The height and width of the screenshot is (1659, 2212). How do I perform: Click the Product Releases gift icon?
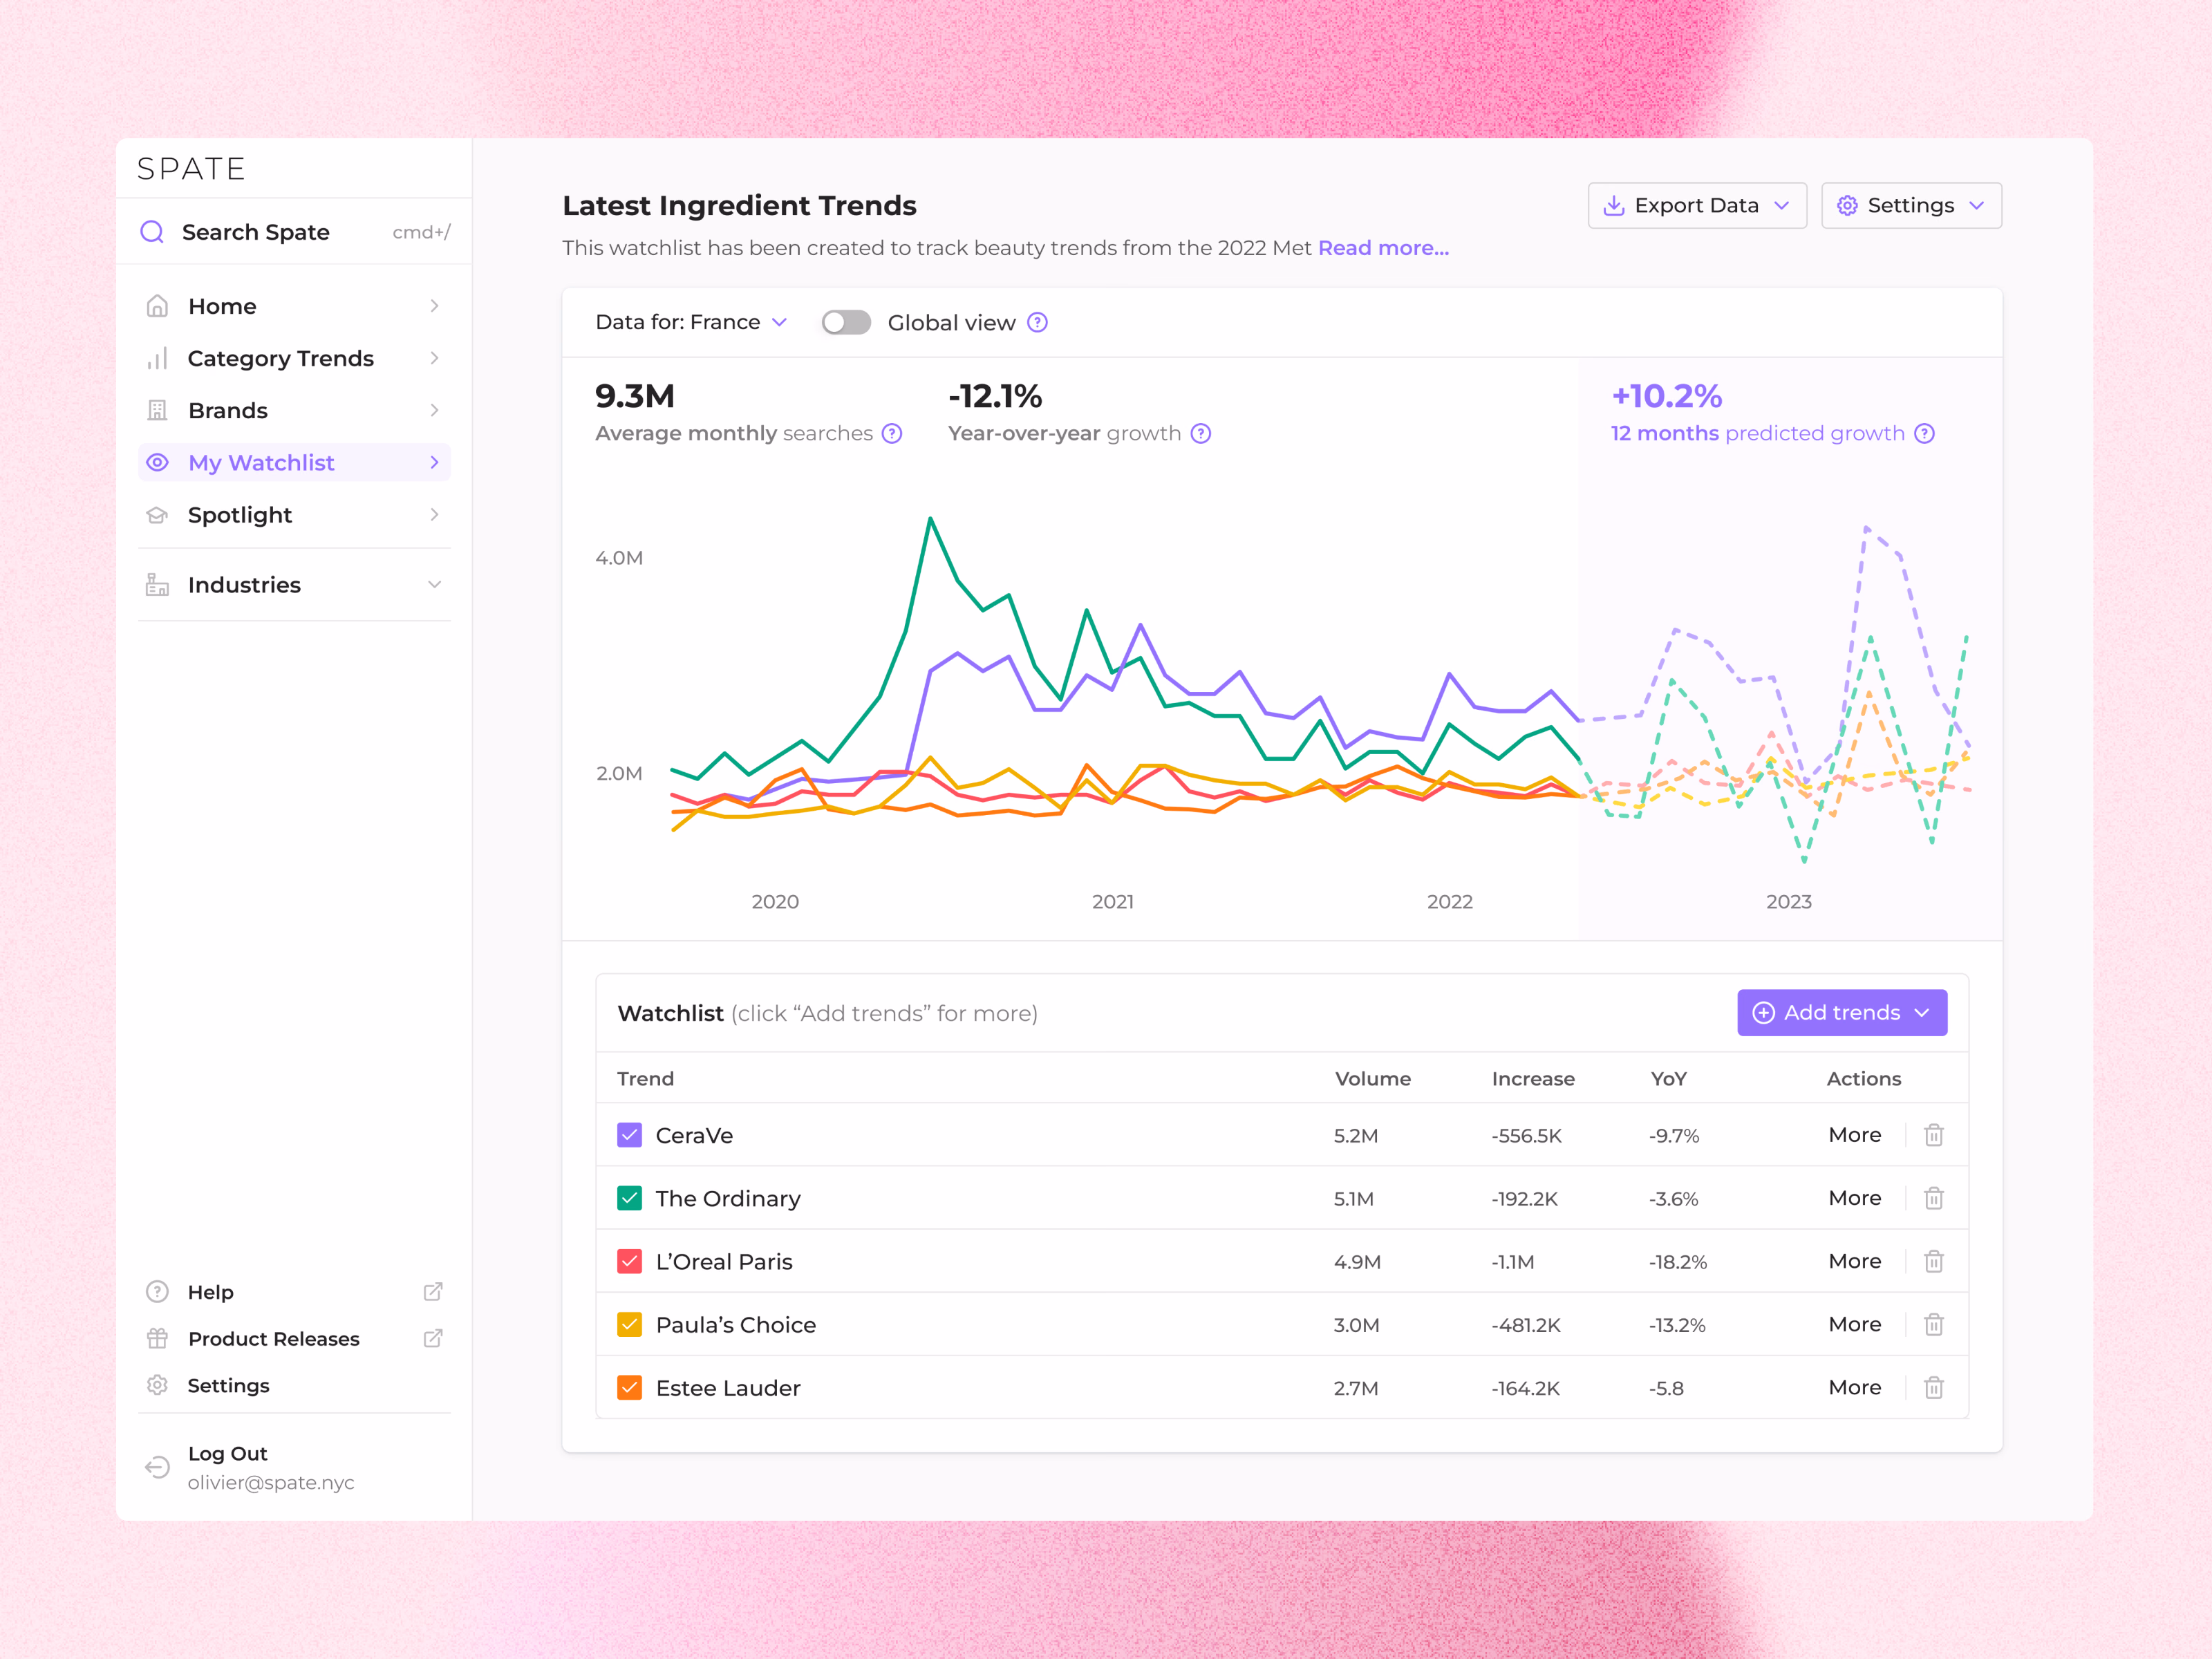(x=158, y=1338)
